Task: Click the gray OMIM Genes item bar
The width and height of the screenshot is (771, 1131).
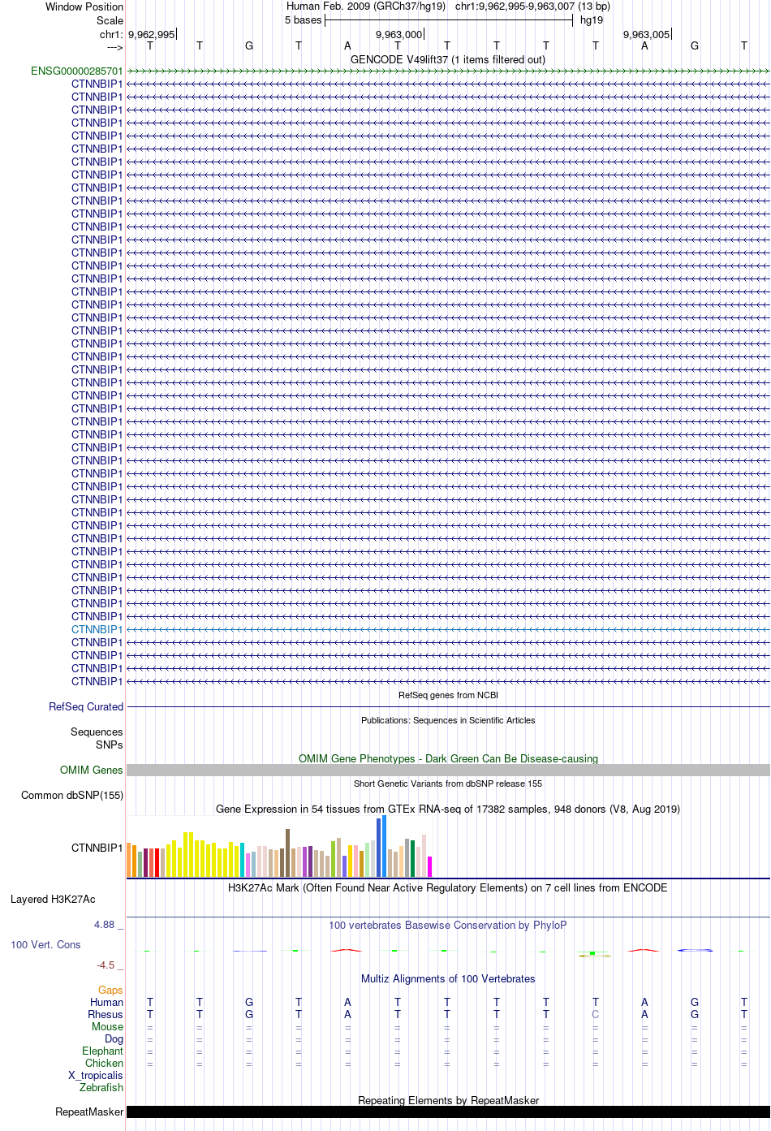Action: 448,770
